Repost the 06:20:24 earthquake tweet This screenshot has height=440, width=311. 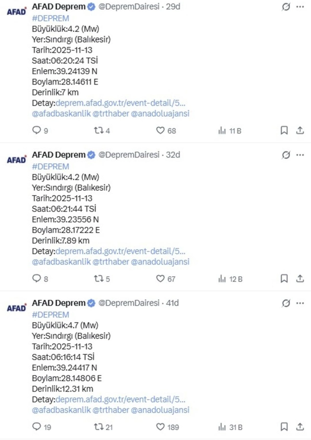[x=98, y=131]
